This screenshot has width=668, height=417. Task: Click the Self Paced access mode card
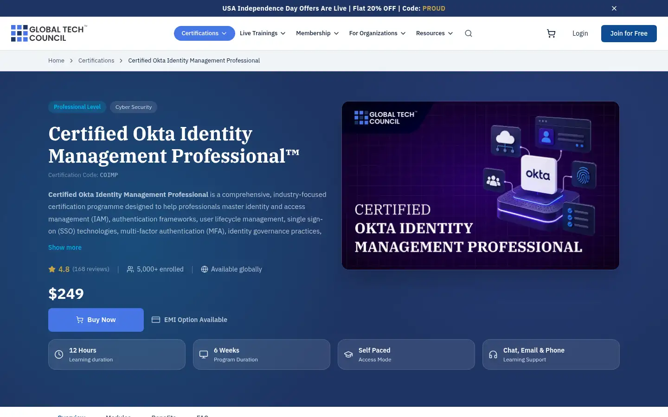click(x=406, y=354)
